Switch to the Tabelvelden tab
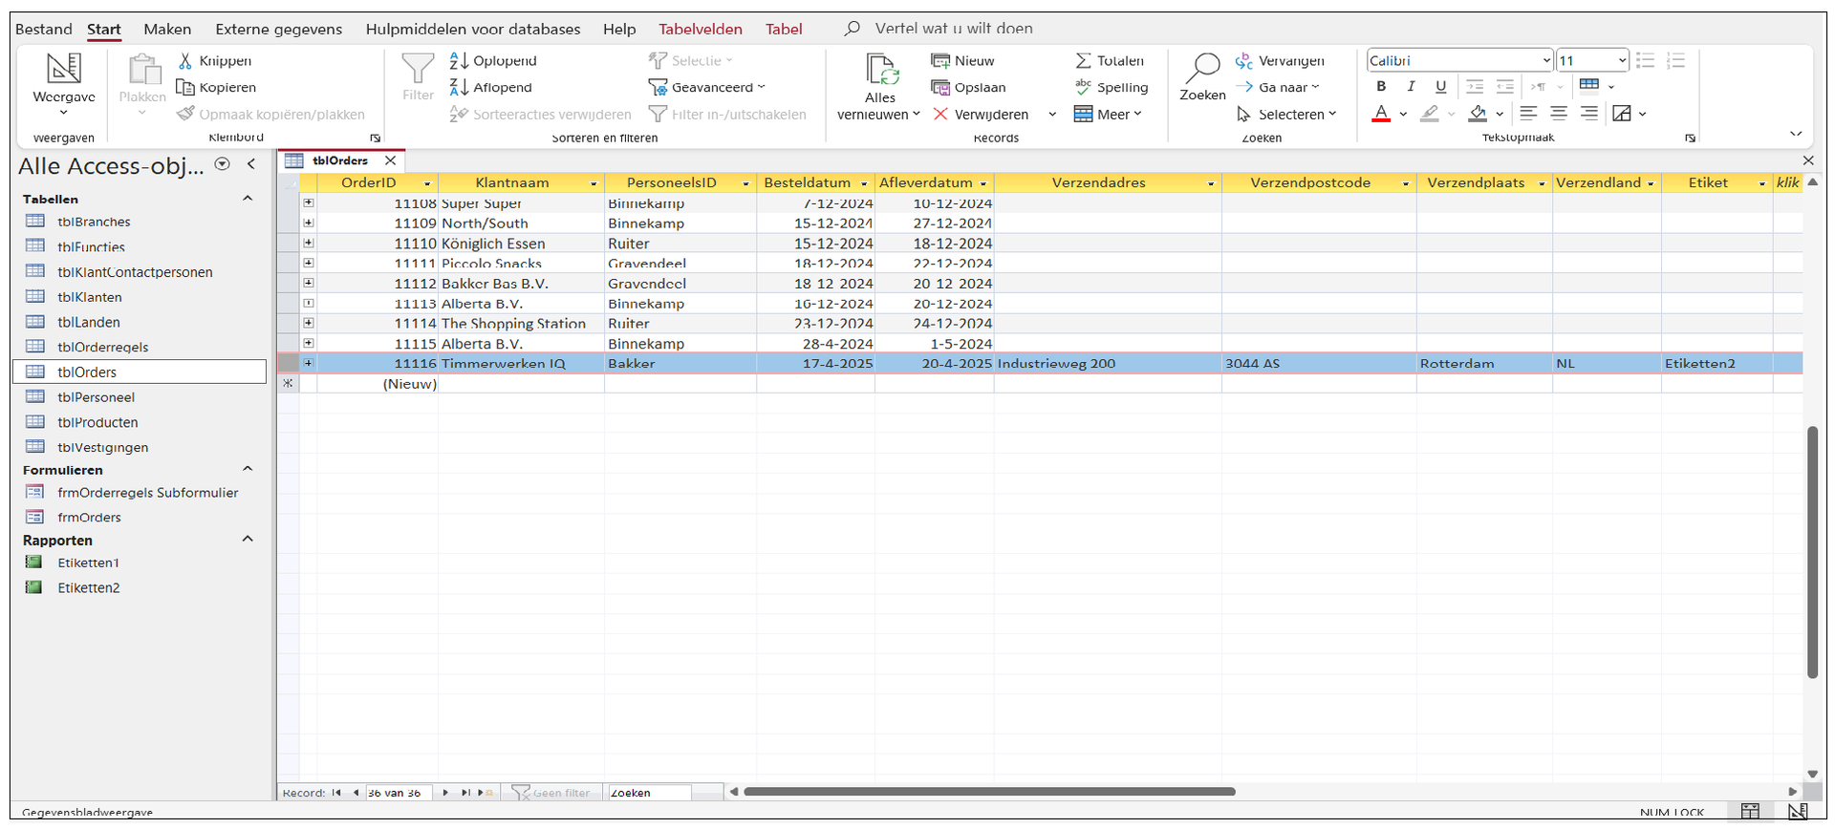The height and width of the screenshot is (829, 1835). point(701,29)
